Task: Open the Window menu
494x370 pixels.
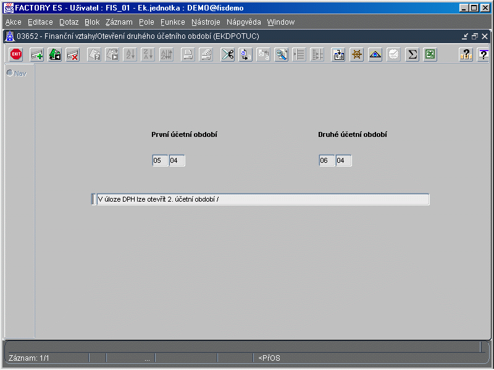Action: click(x=281, y=22)
